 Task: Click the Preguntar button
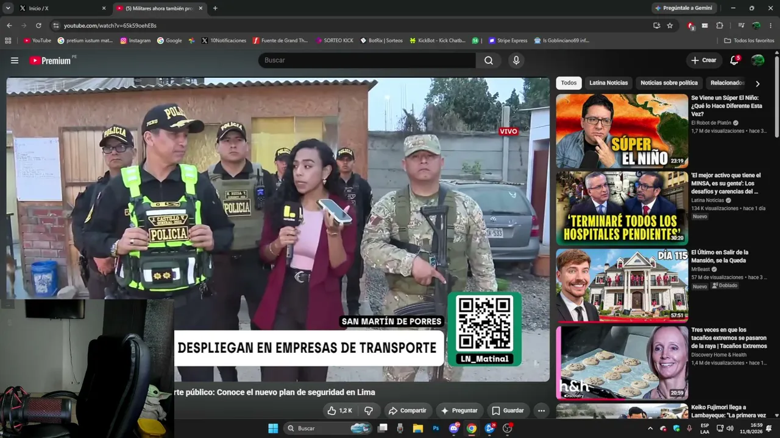coord(459,411)
